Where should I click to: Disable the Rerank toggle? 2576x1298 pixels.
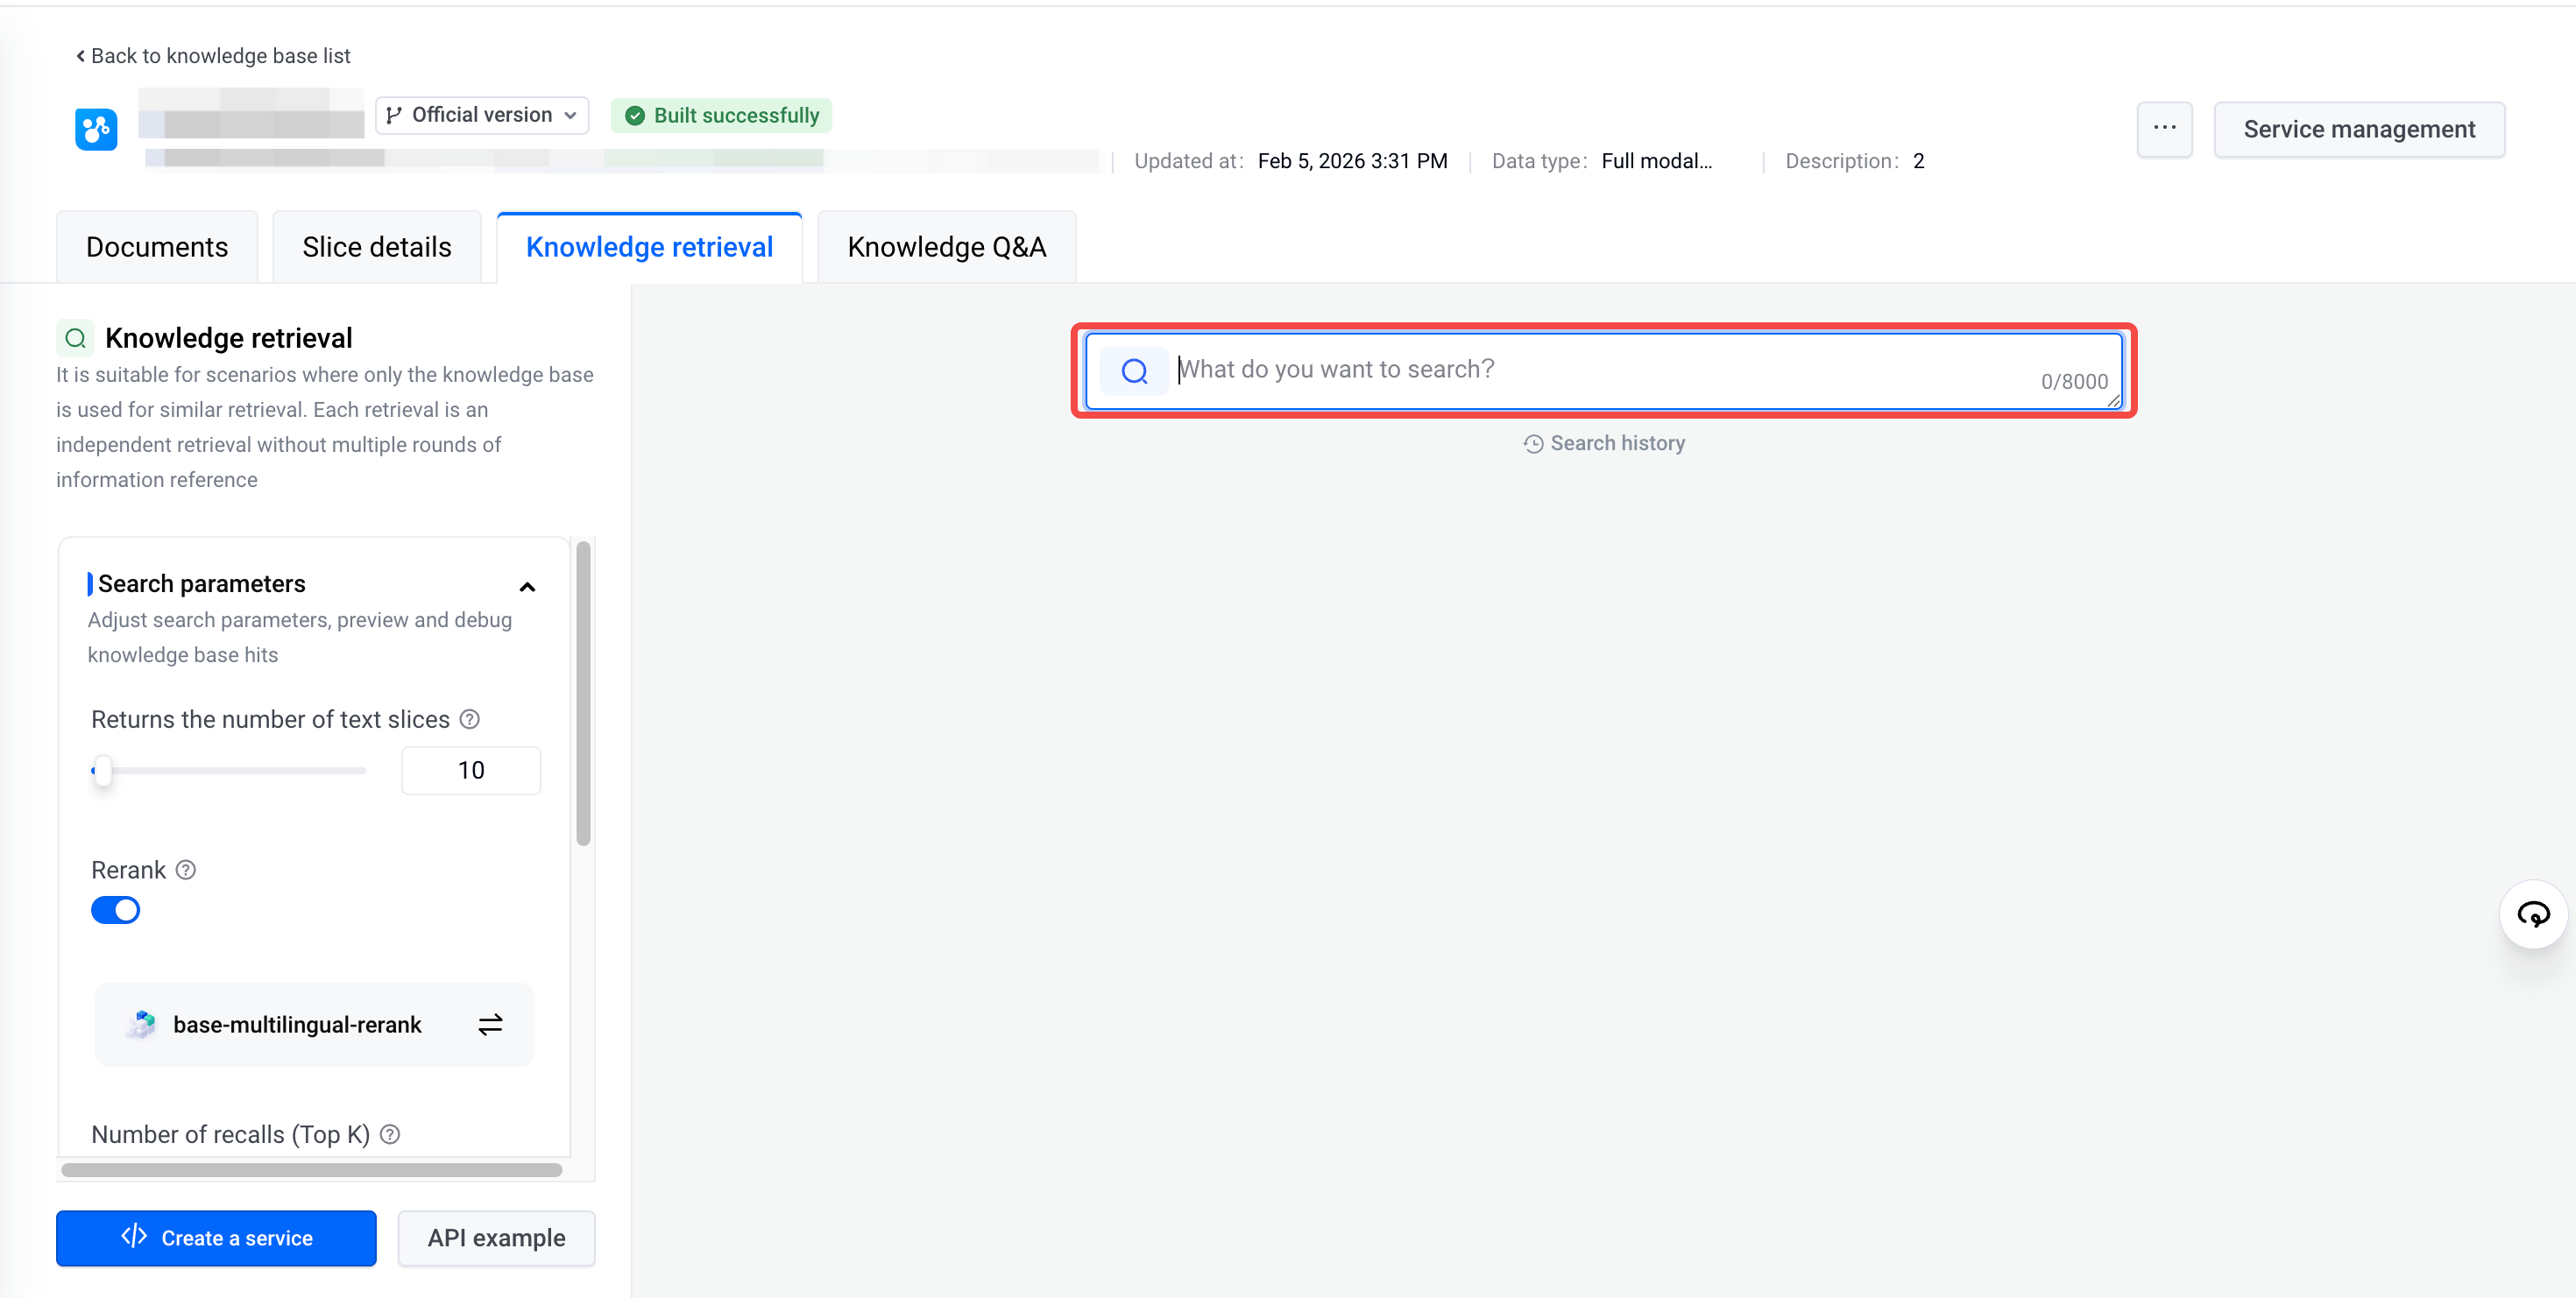click(116, 910)
